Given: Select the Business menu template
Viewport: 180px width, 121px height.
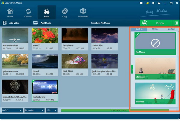Looking at the screenshot, I should (x=155, y=93).
